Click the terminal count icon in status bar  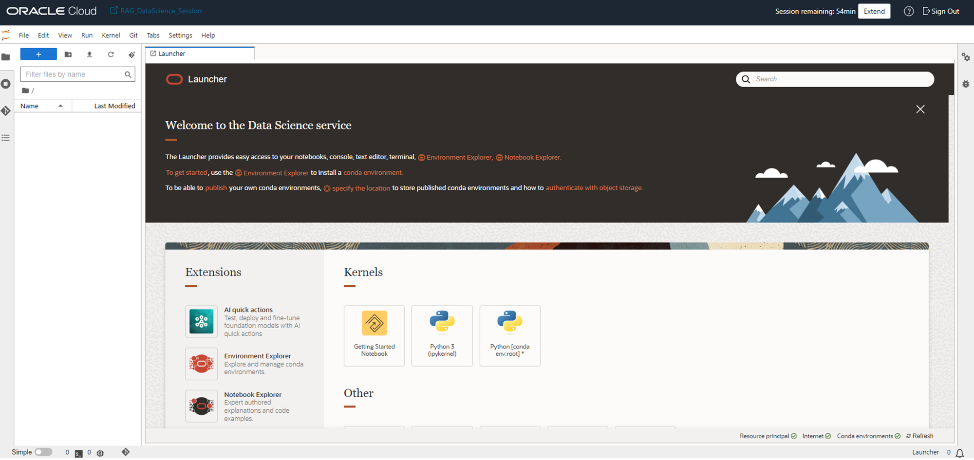pyautogui.click(x=79, y=453)
